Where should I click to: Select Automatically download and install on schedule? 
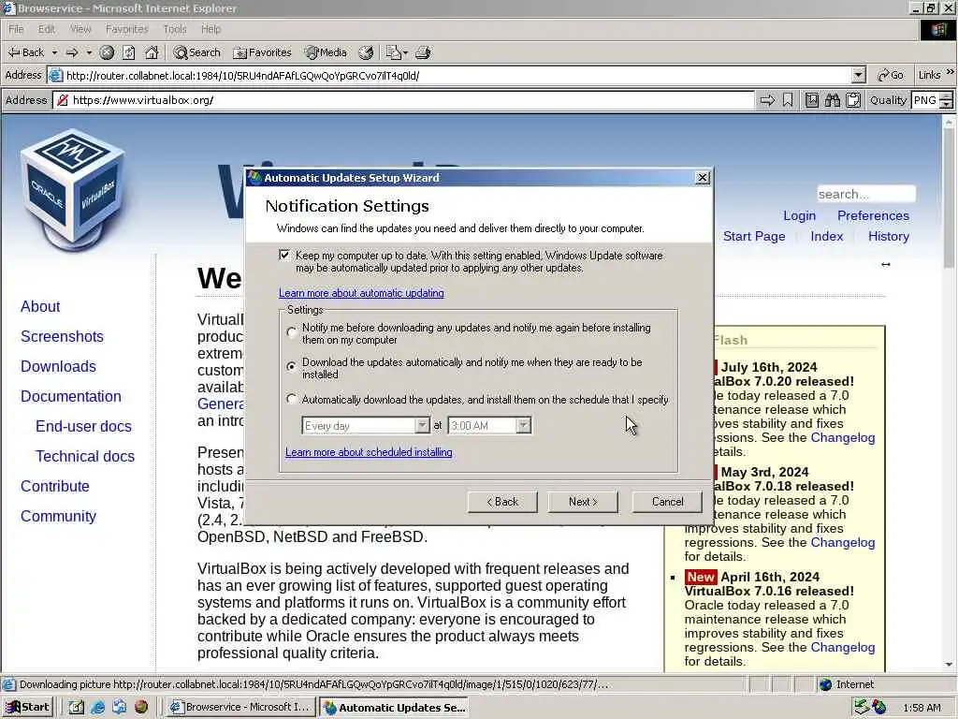pos(292,399)
